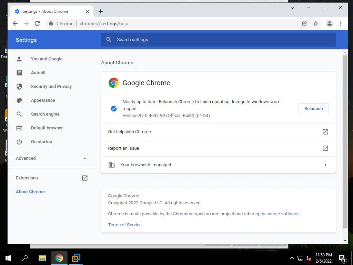Open Extensions from the sidebar
Viewport: 353px width, 265px height.
pos(27,178)
